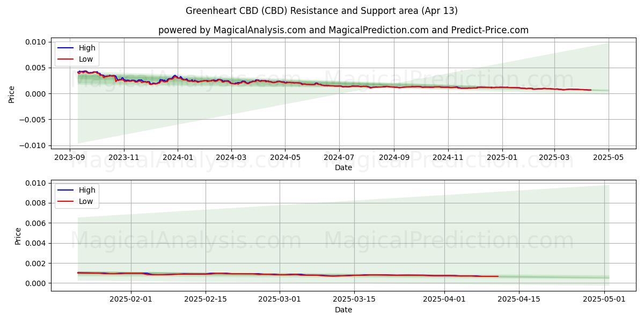
Task: Click the 2025-04-01 tick label
Action: 444,299
